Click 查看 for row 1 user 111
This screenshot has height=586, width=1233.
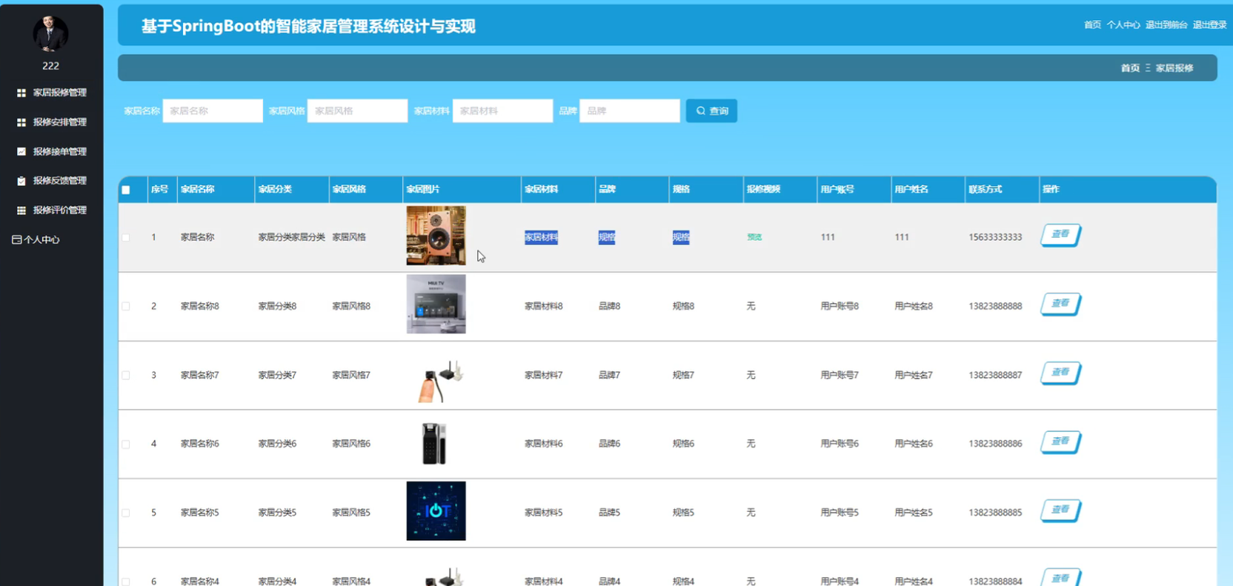tap(1061, 236)
